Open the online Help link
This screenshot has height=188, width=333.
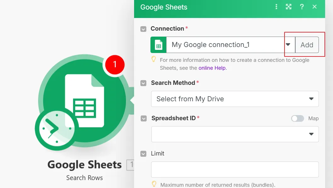click(x=212, y=68)
